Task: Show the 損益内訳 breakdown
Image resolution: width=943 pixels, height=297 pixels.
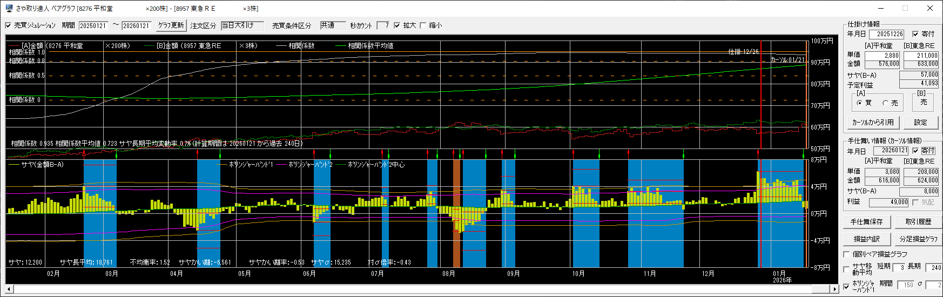Action: 866,239
